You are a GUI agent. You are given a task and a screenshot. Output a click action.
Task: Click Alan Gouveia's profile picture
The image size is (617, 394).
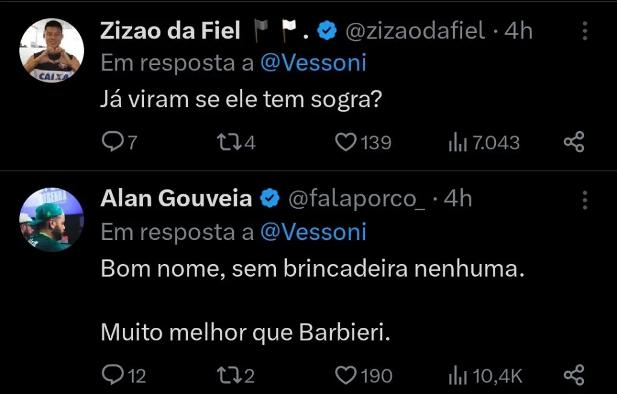click(51, 220)
